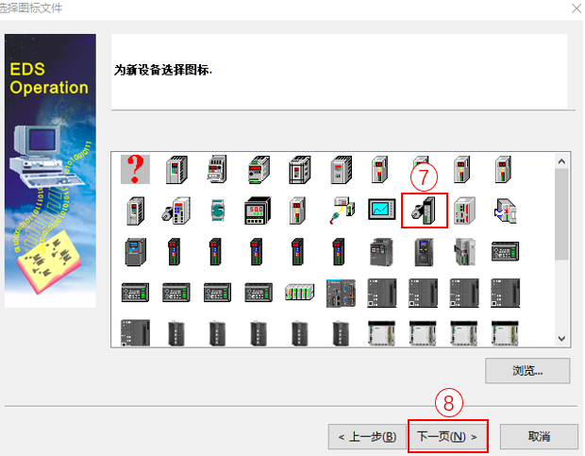
Task: Click the scroll up arrow of icon list
Action: (561, 161)
